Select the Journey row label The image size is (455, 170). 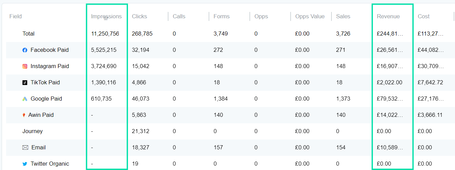click(33, 131)
